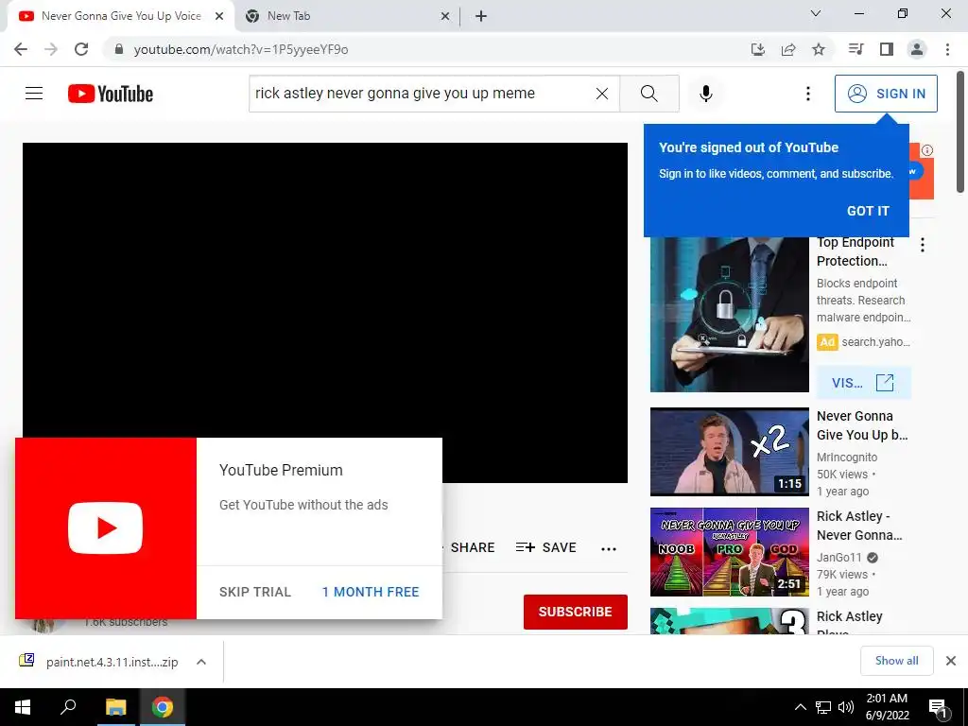Click the YouTube logo to go home
968x726 pixels.
(111, 94)
